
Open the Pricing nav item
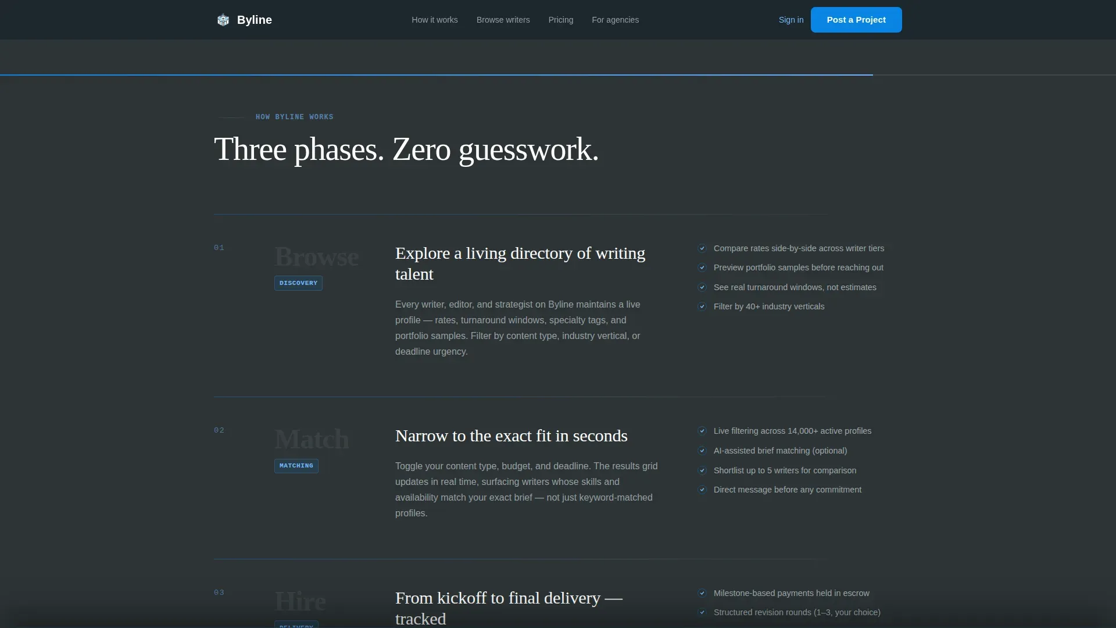(x=561, y=20)
